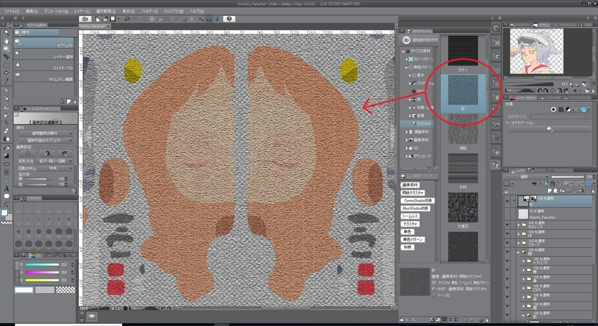
Task: Expand the ダウンロード material tree node
Action: (x=406, y=156)
